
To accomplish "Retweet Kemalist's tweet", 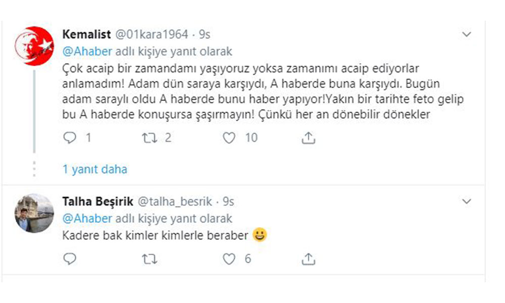I will (x=149, y=137).
